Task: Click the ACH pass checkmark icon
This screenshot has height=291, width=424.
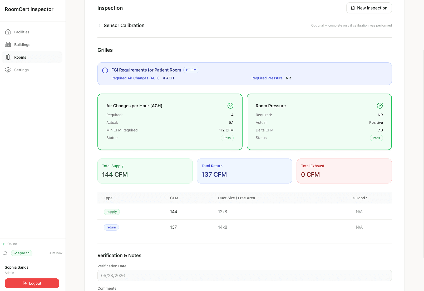Action: (230, 106)
